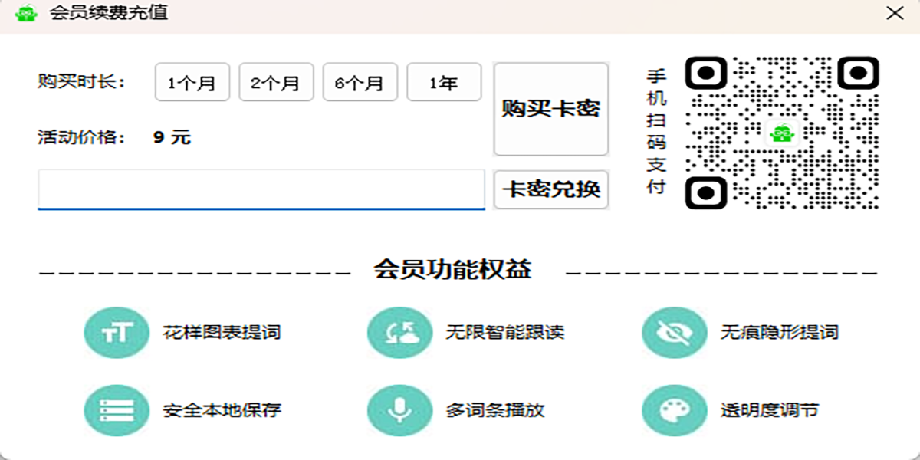Click the 卡密兑换 redeem button
The height and width of the screenshot is (460, 920).
[x=550, y=189]
